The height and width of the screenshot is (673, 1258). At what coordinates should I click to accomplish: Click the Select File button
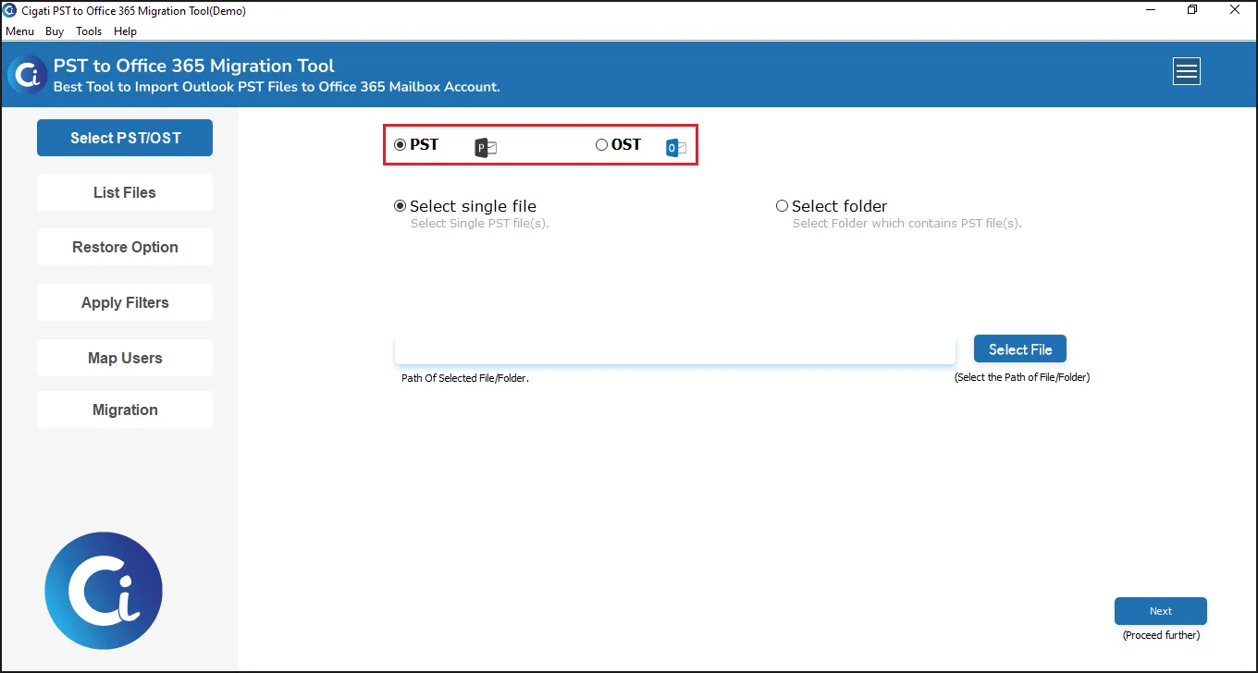coord(1020,349)
